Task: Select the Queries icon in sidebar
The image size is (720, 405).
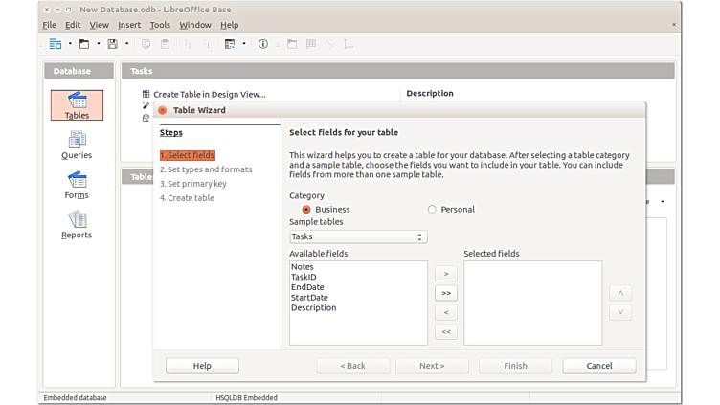Action: coord(77,144)
